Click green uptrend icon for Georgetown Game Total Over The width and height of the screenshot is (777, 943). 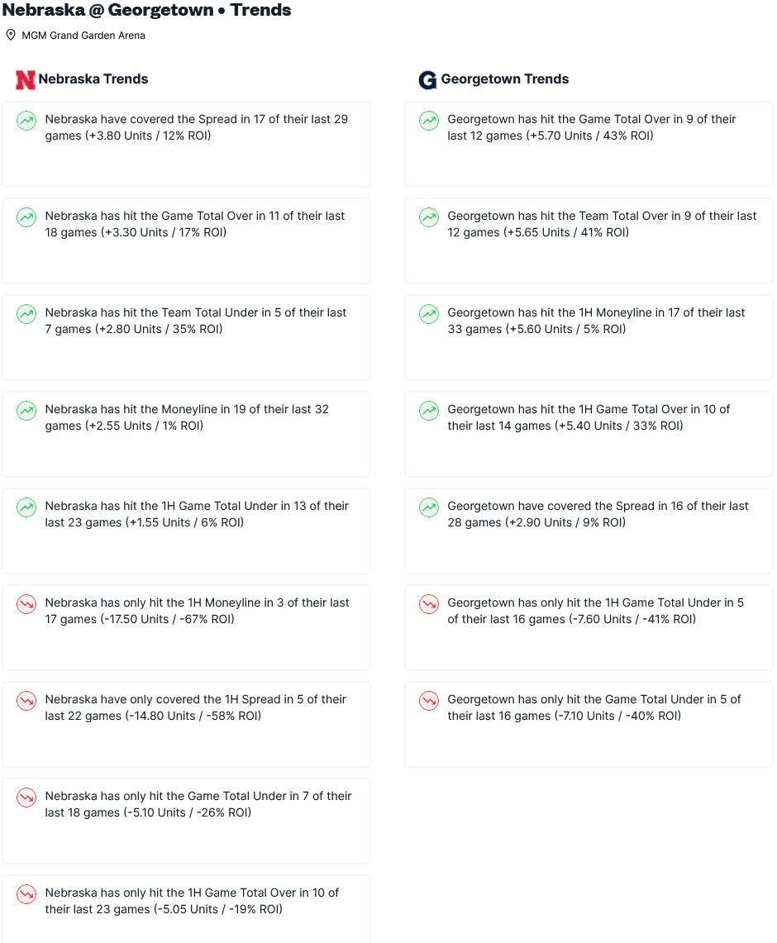pos(429,121)
